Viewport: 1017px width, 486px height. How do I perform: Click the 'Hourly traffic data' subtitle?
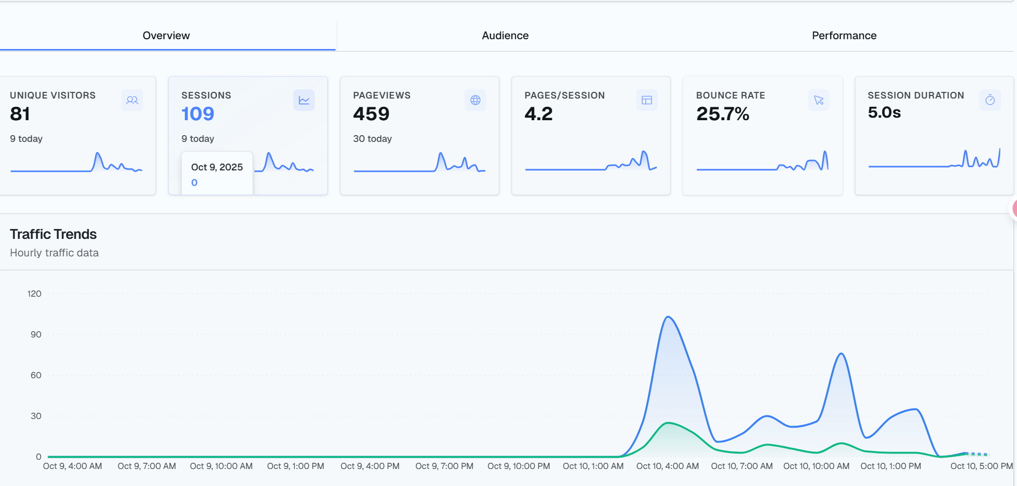[54, 253]
